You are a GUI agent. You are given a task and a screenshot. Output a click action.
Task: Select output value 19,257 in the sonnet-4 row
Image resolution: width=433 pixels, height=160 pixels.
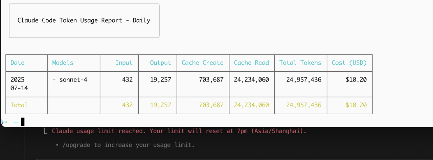pos(161,80)
